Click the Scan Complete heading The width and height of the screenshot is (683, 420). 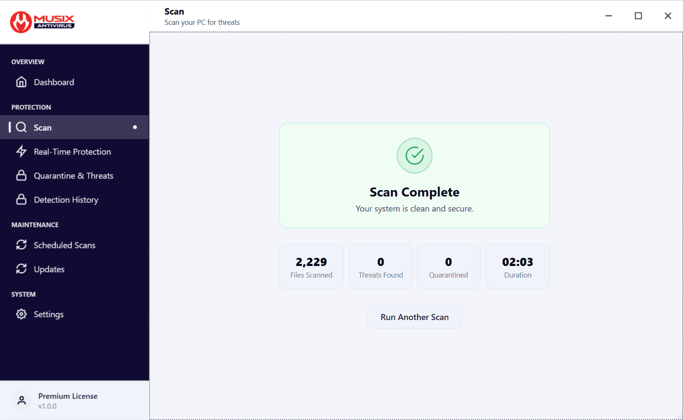(x=414, y=192)
